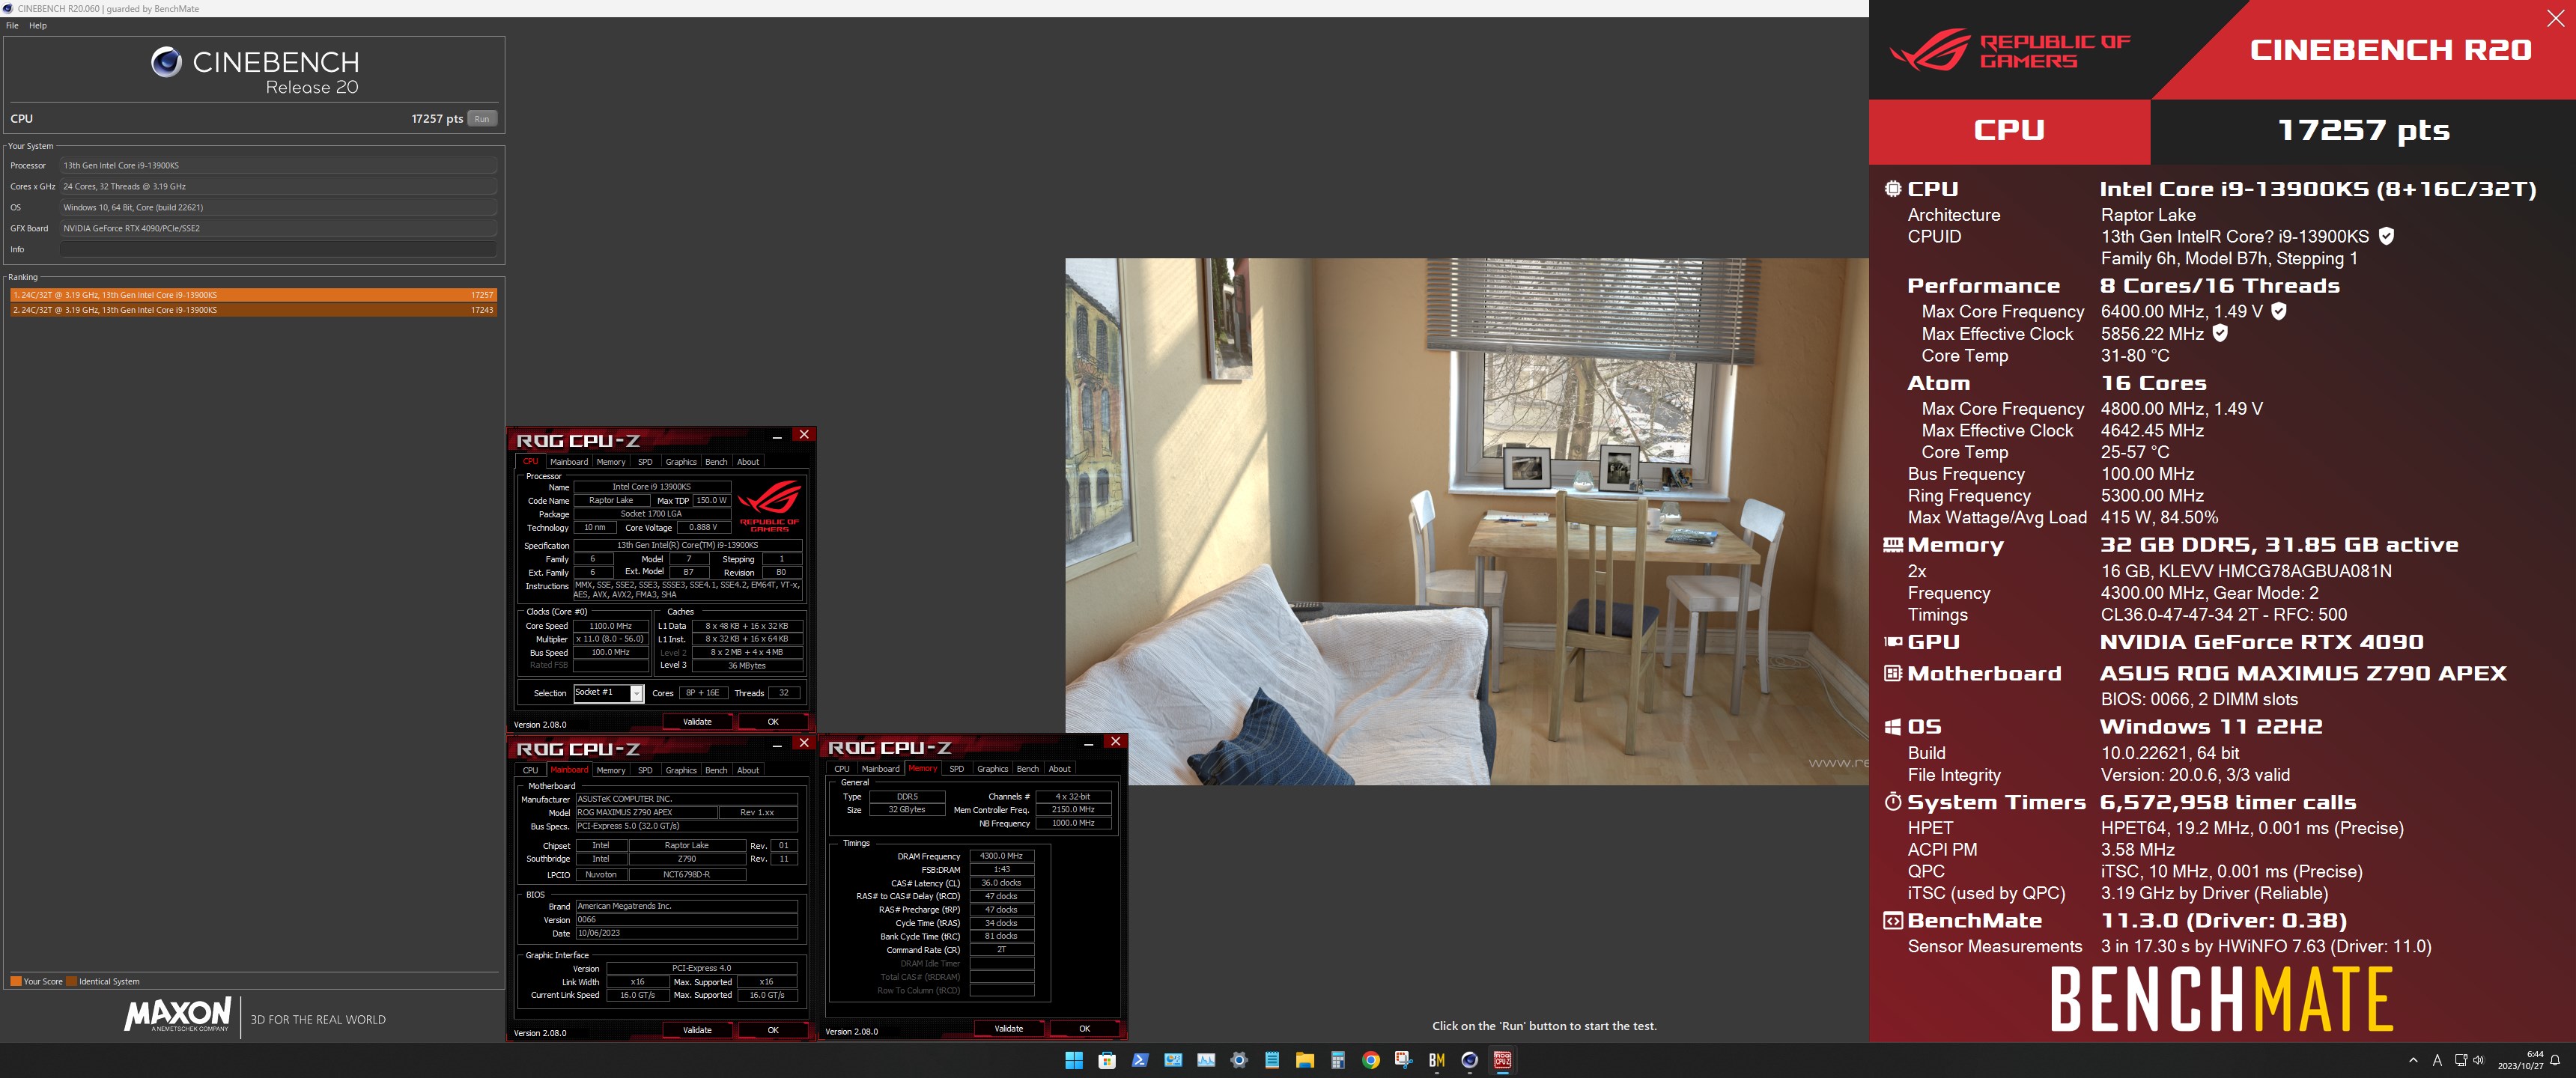The image size is (2576, 1078).
Task: Open the About tab in the top CPU-Z window
Action: (748, 462)
